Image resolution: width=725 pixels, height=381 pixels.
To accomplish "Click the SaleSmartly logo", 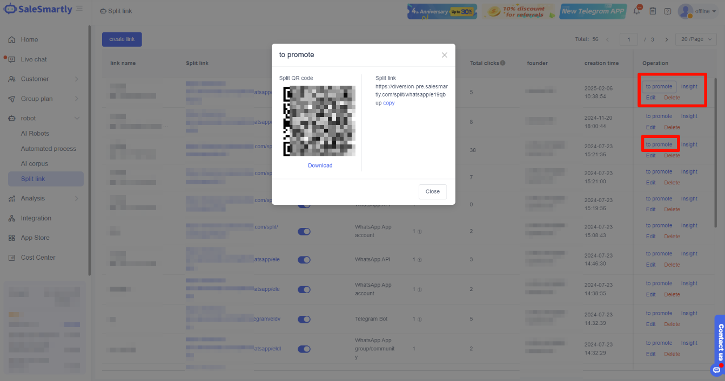I will pyautogui.click(x=38, y=10).
